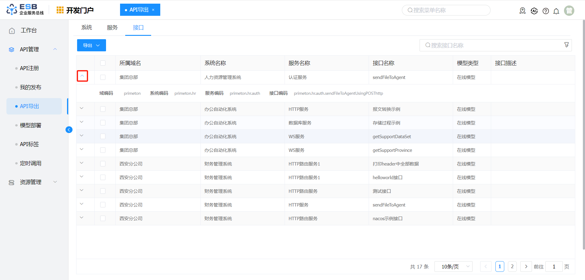
Task: Go to page 2 of results
Action: [512, 267]
